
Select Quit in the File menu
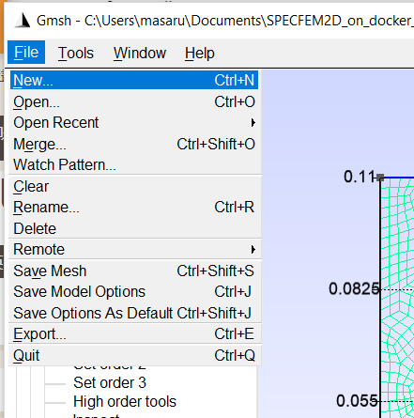(134, 355)
